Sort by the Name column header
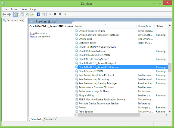 (105, 26)
